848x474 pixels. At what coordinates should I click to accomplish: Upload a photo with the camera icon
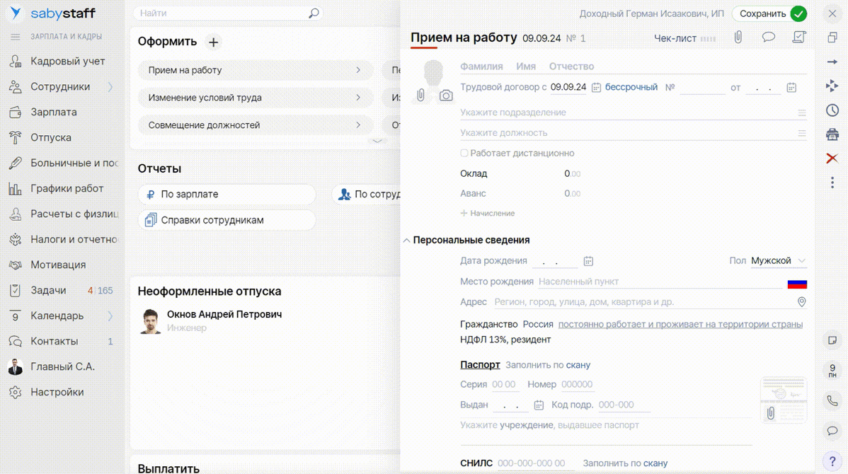click(x=446, y=96)
